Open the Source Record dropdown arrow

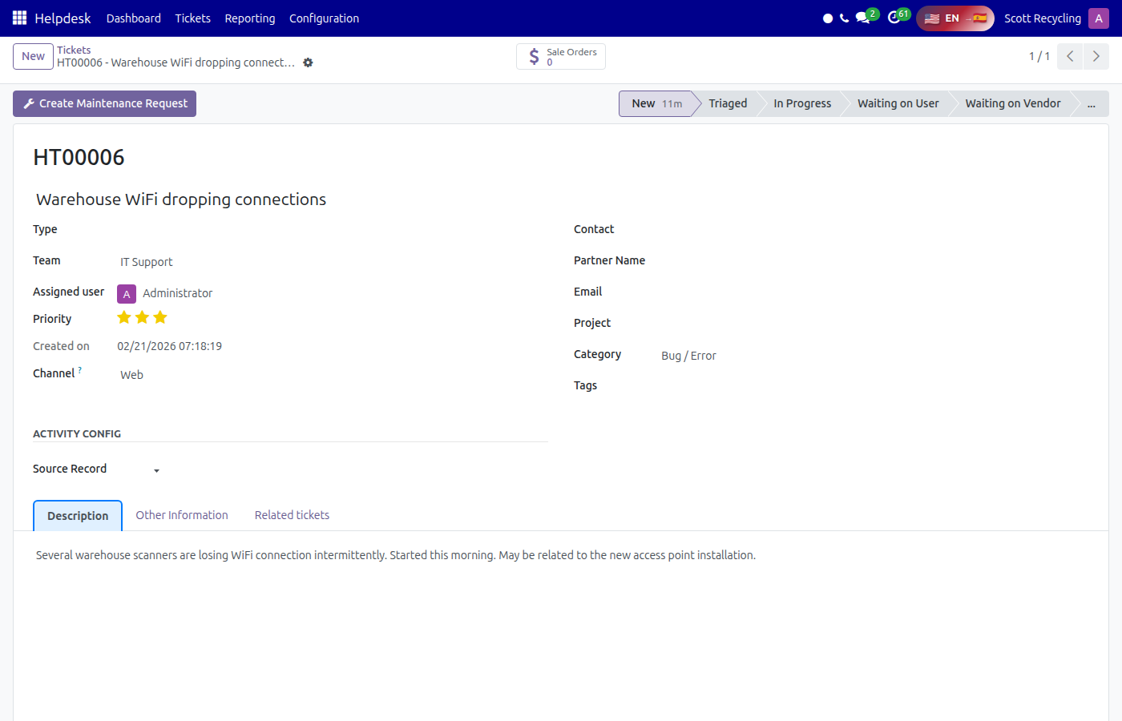[156, 471]
